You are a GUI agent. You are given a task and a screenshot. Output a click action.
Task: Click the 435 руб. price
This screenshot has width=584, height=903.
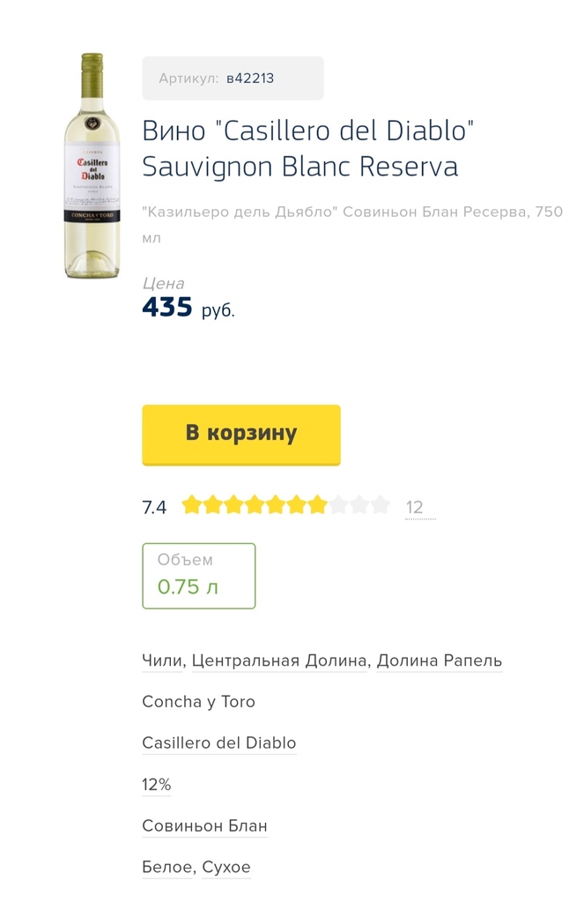pos(188,308)
